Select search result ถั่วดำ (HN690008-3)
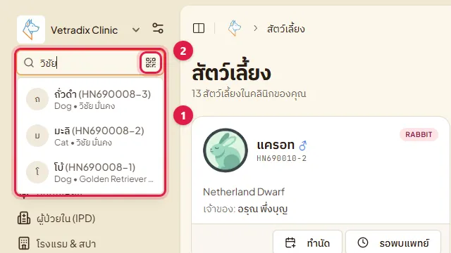Image resolution: width=451 pixels, height=253 pixels. click(90, 99)
